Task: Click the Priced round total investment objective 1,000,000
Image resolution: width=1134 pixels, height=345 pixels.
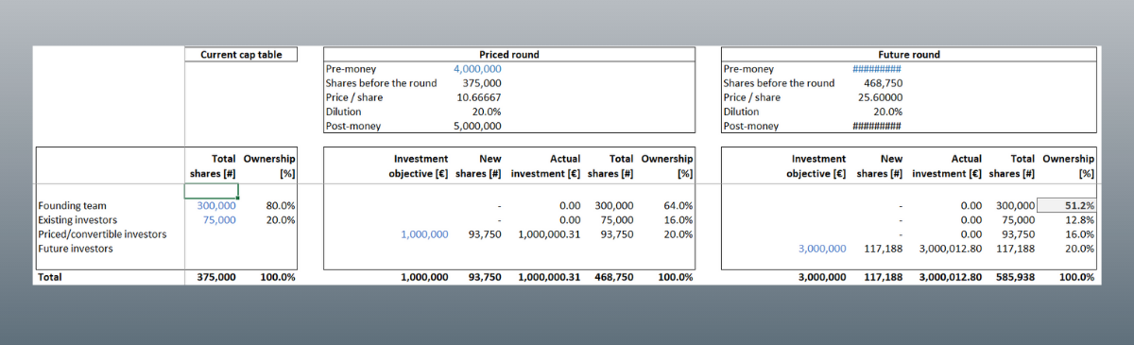Action: click(x=424, y=277)
